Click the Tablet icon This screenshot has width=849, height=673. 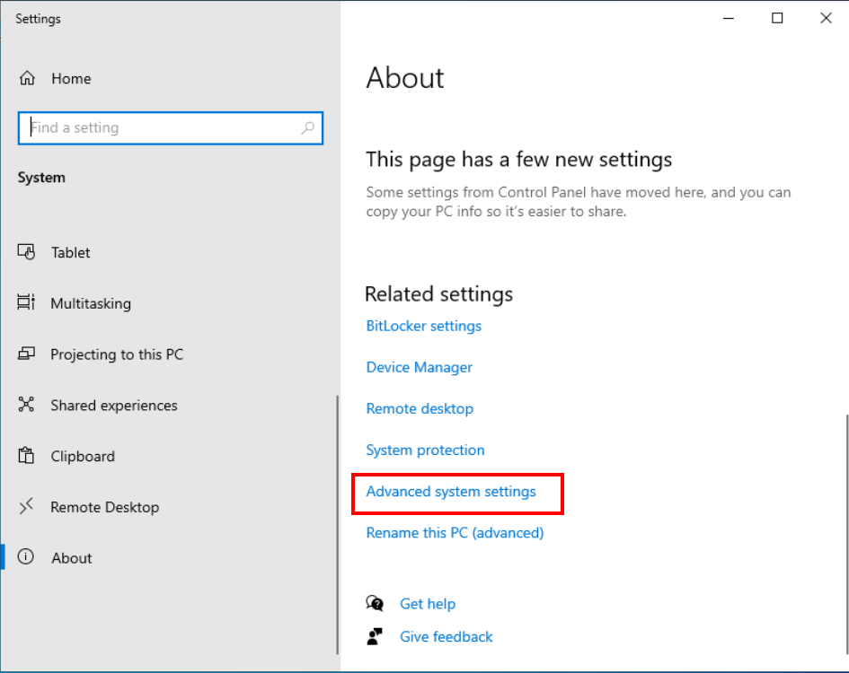[26, 252]
